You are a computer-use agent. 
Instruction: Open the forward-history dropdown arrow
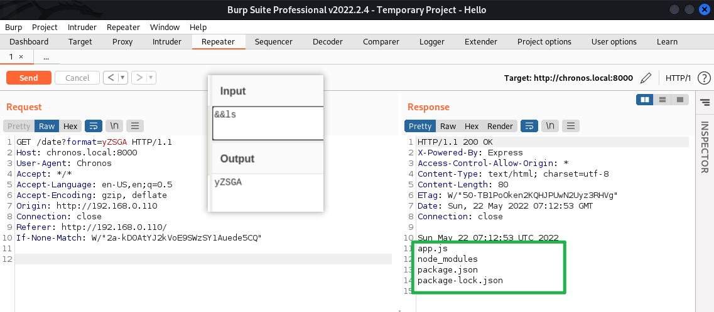click(151, 78)
